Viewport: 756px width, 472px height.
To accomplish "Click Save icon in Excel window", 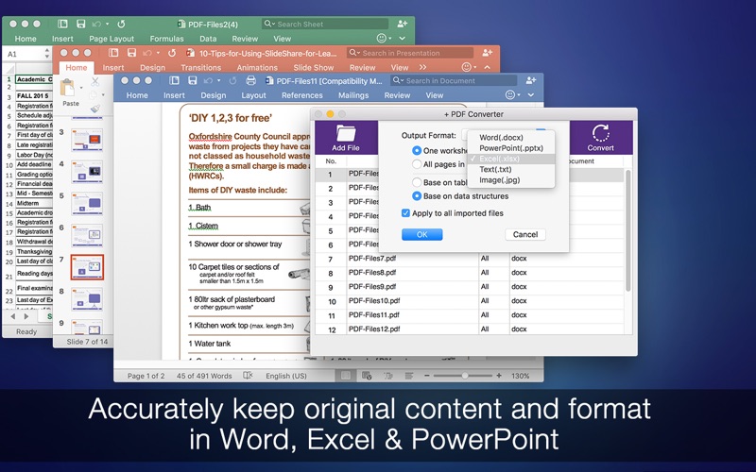I will pyautogui.click(x=81, y=24).
